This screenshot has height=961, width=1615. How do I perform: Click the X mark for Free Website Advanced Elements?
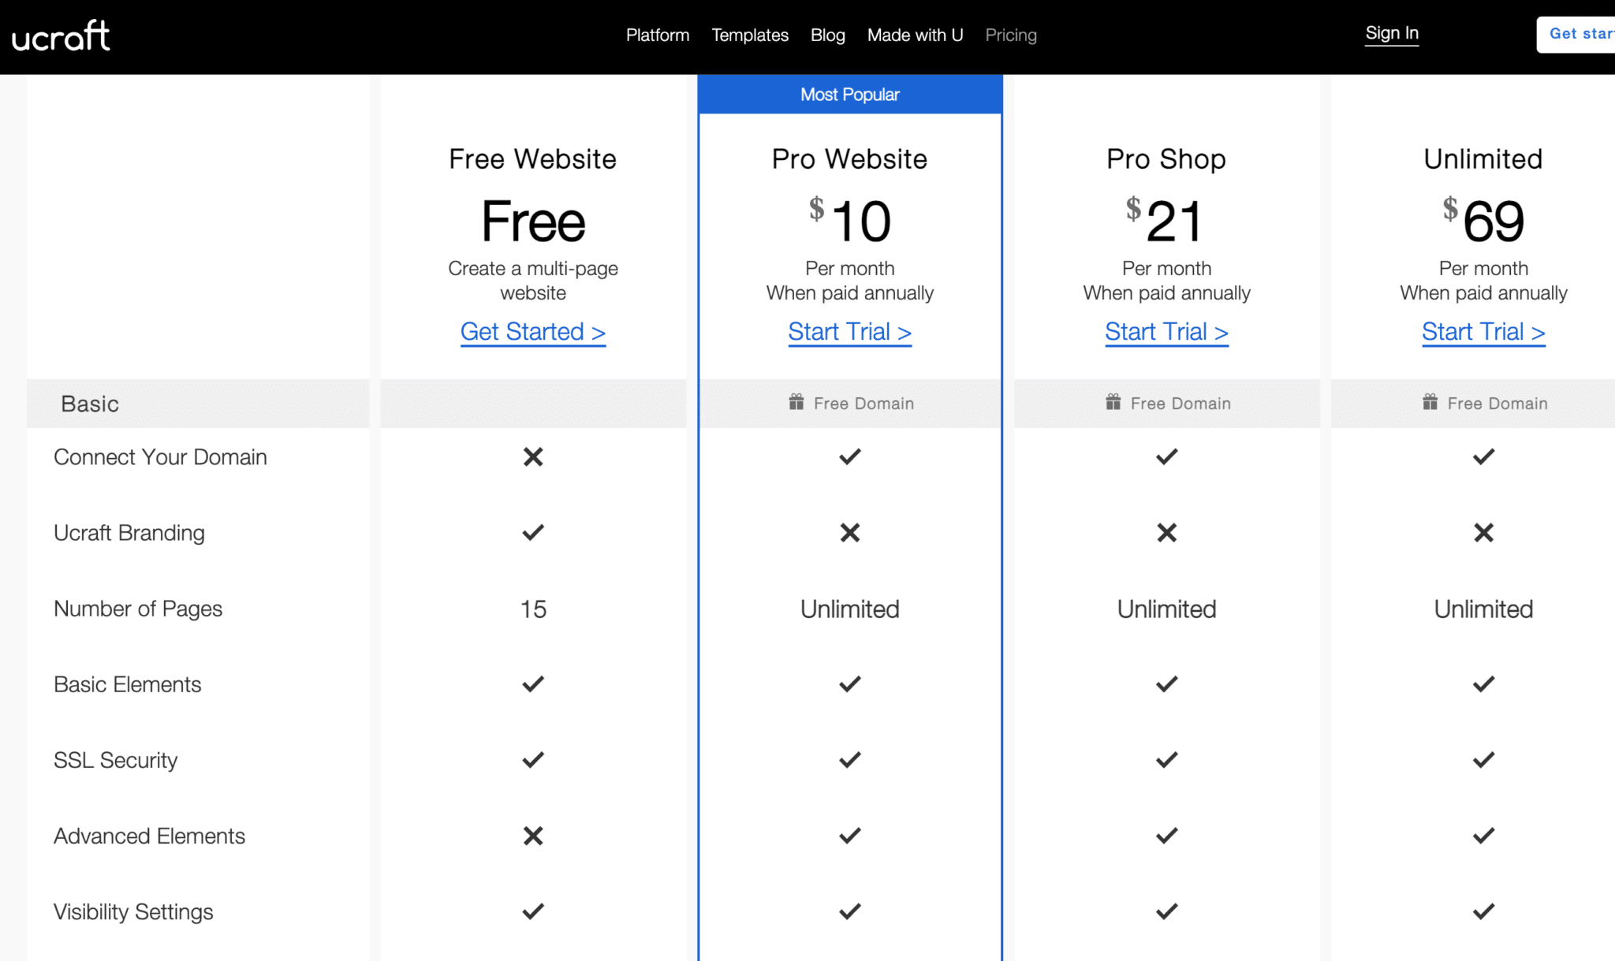click(x=533, y=836)
